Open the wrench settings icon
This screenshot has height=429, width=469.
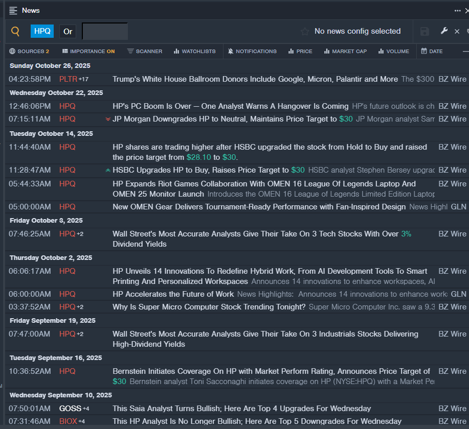444,31
